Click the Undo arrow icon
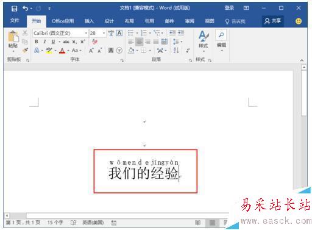Viewport: 312px width, 230px height. coord(25,9)
